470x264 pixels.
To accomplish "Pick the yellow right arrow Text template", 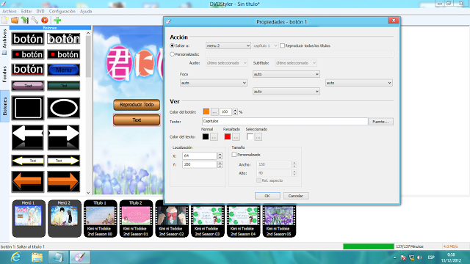I will (x=64, y=161).
